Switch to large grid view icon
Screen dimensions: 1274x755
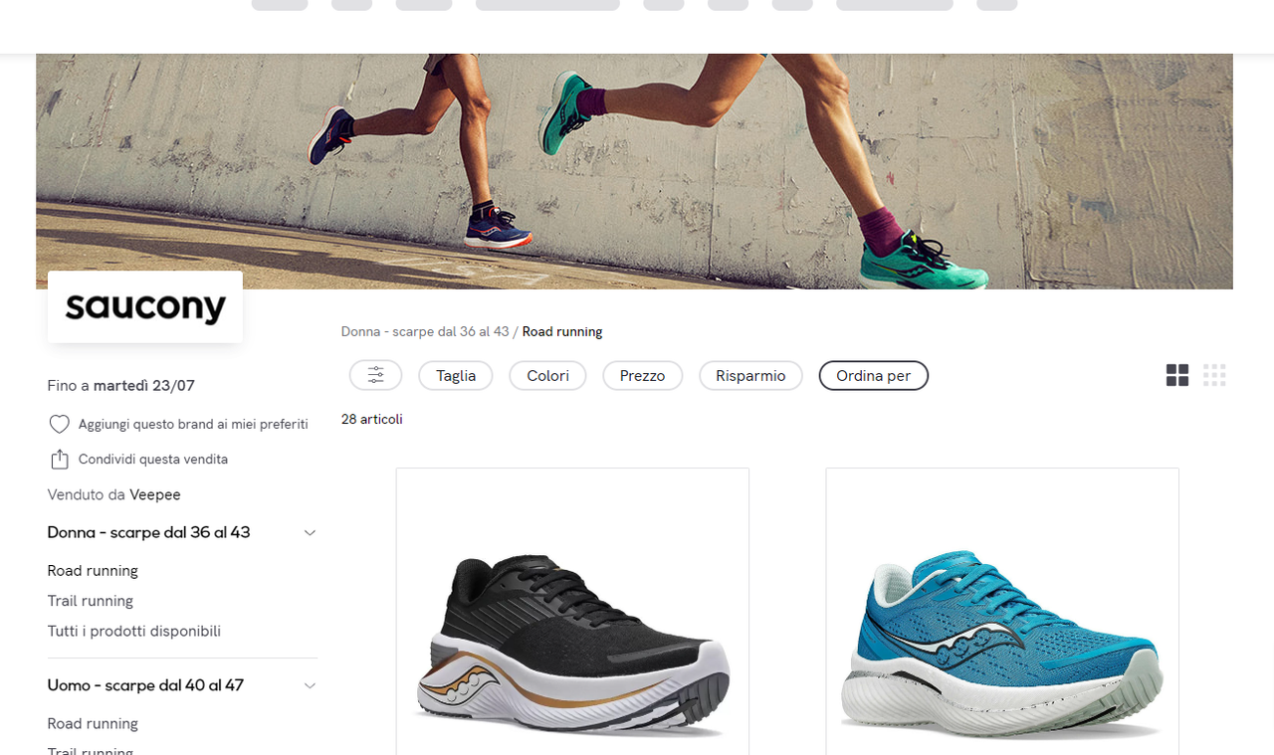pos(1177,375)
